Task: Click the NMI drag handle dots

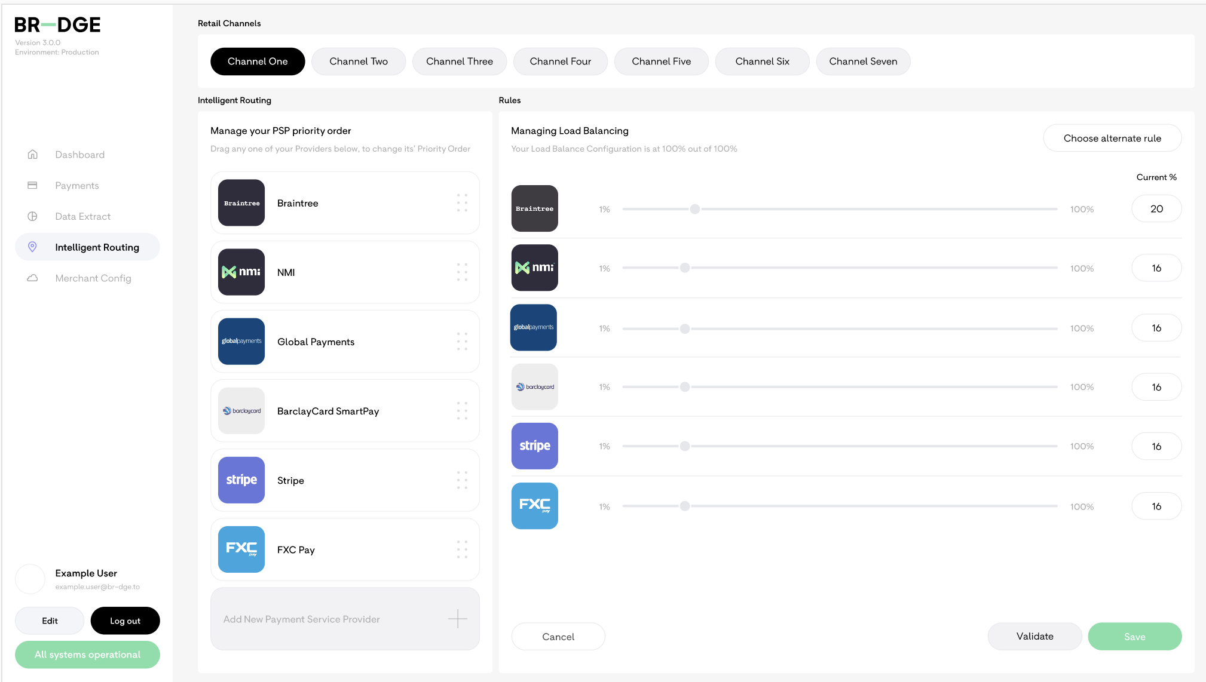Action: click(462, 272)
